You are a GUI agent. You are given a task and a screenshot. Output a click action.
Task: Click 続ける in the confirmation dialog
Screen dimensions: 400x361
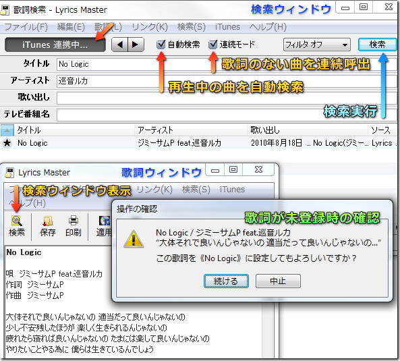tap(226, 281)
